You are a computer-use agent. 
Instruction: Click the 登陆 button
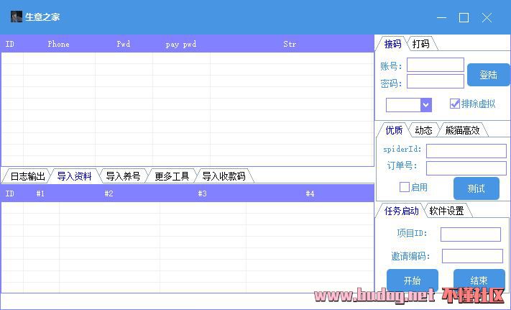coord(488,75)
